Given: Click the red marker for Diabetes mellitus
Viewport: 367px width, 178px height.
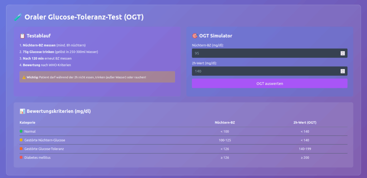Looking at the screenshot, I should tap(21, 157).
